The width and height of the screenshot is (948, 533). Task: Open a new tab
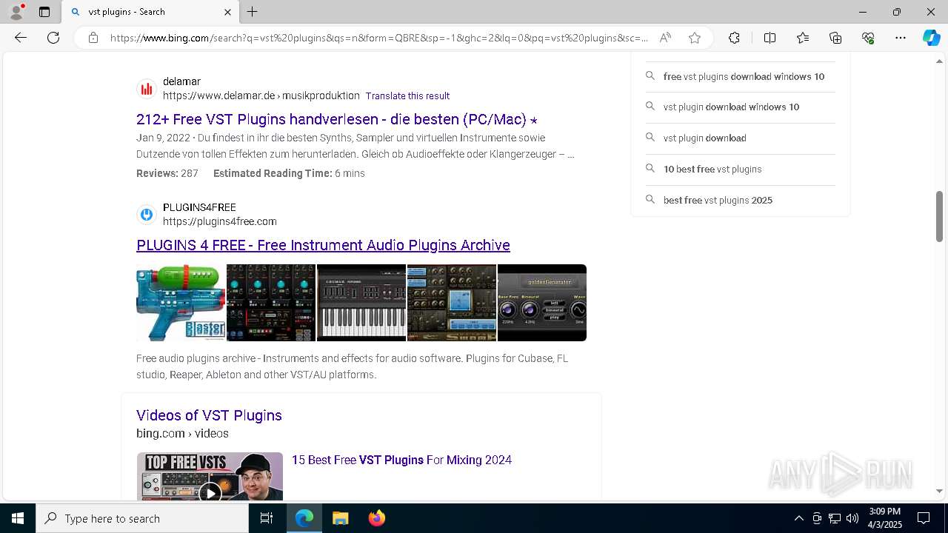click(253, 12)
